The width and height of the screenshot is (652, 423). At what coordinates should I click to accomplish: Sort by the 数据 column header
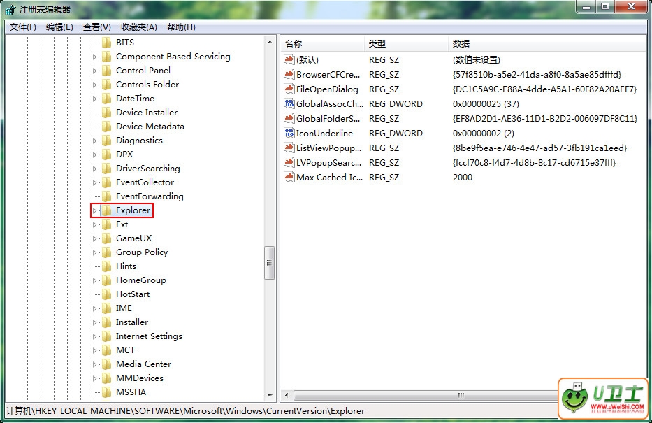click(548, 43)
